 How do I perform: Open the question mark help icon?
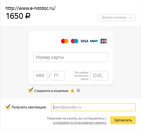78,90
